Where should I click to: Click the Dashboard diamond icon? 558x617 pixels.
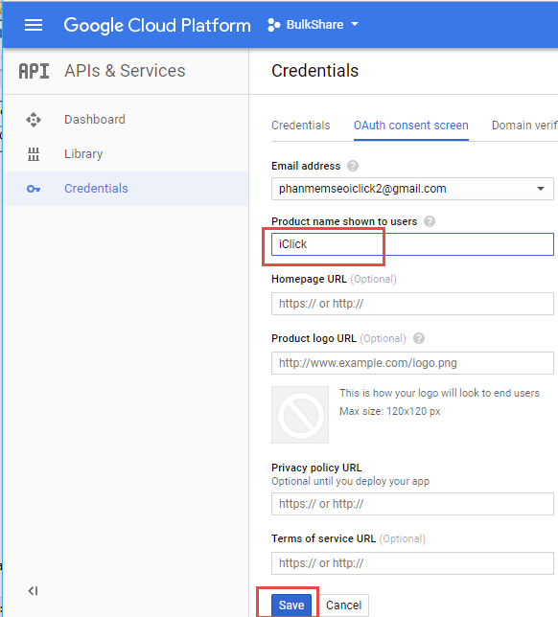click(x=34, y=120)
